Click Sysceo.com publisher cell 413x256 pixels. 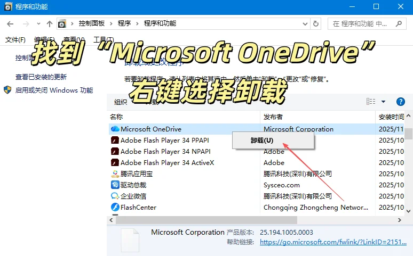(x=282, y=185)
